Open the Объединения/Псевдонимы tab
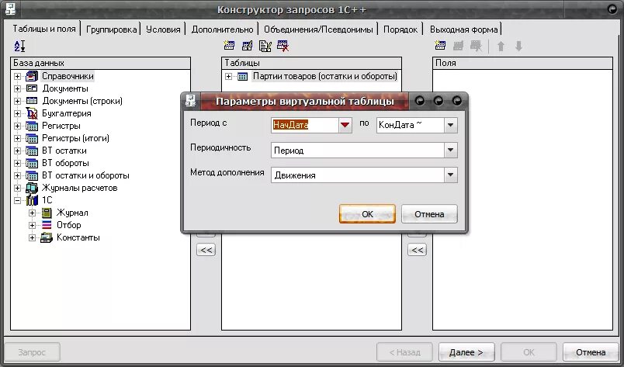 click(x=318, y=29)
